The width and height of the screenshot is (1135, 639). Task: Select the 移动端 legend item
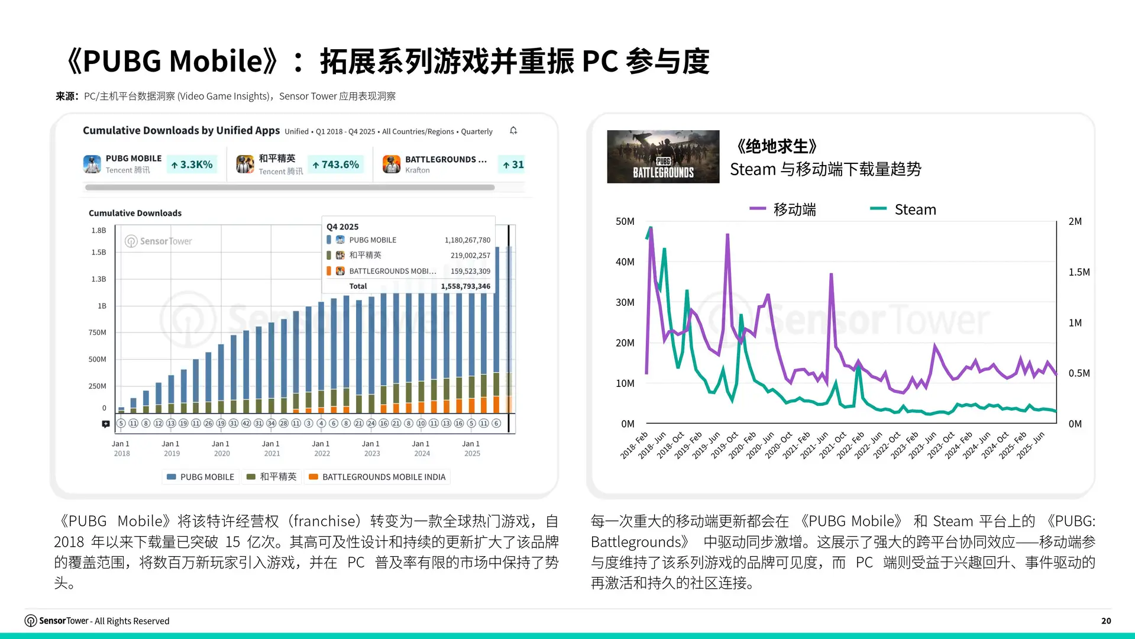(782, 209)
